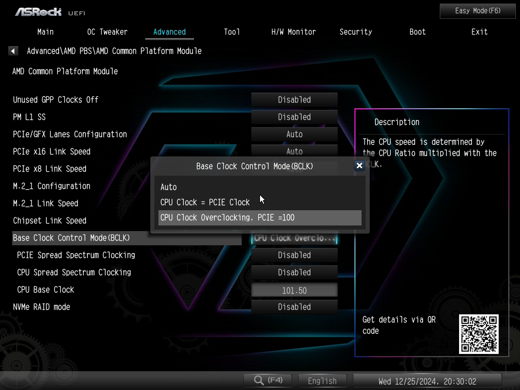Screen dimensions: 520x390
Task: Click the Description panel heading
Action: tap(397, 122)
